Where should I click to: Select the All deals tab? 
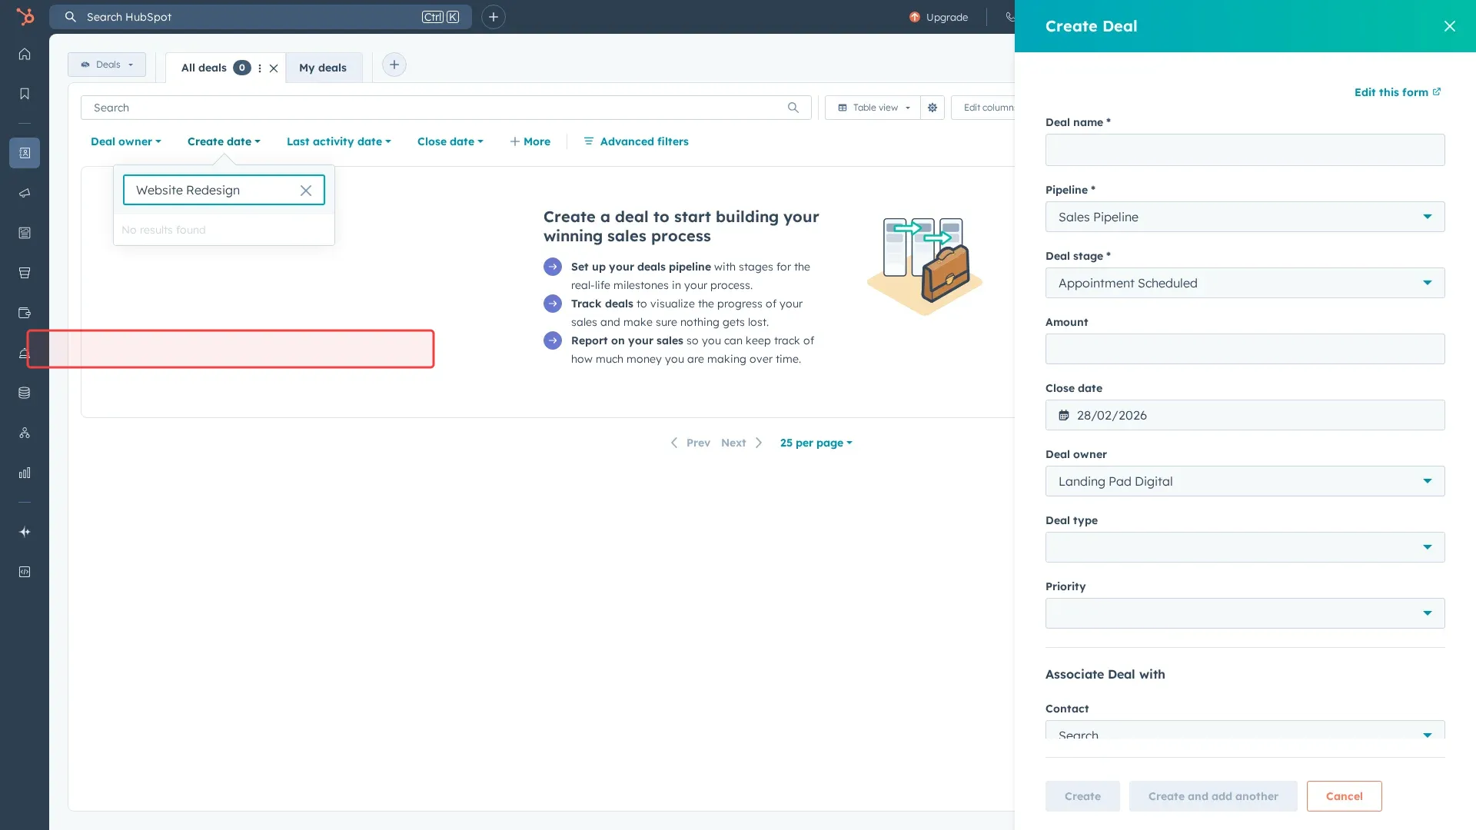click(x=204, y=68)
